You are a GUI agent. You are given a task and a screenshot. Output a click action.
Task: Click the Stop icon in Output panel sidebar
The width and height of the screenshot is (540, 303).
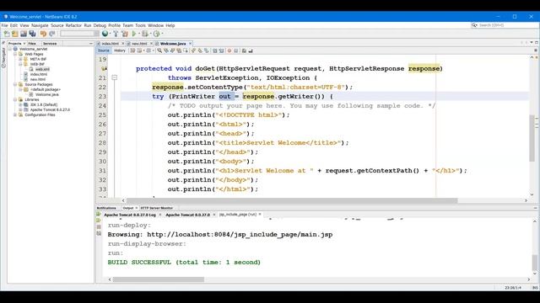tap(99, 226)
